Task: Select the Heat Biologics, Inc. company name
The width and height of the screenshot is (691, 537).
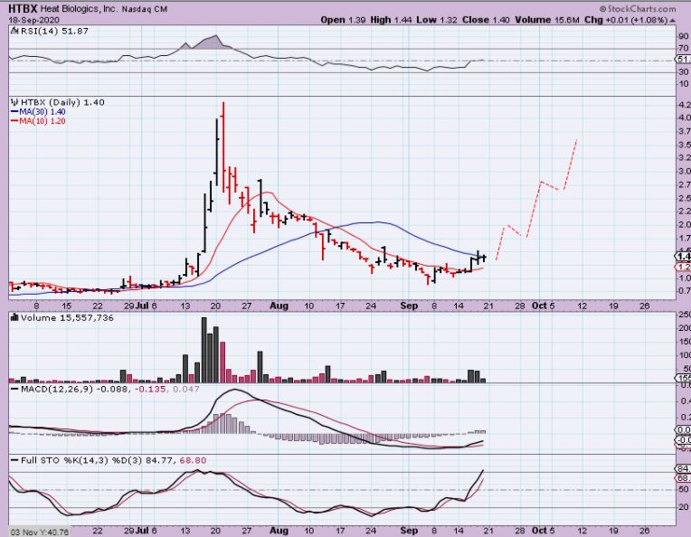Action: pos(80,8)
